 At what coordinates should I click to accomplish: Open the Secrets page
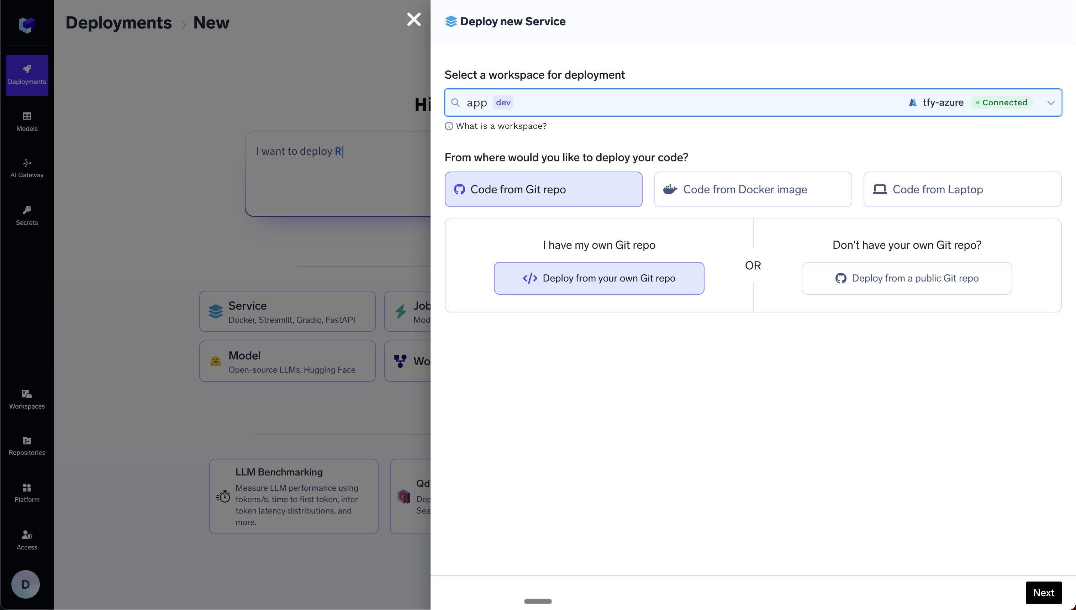(27, 216)
